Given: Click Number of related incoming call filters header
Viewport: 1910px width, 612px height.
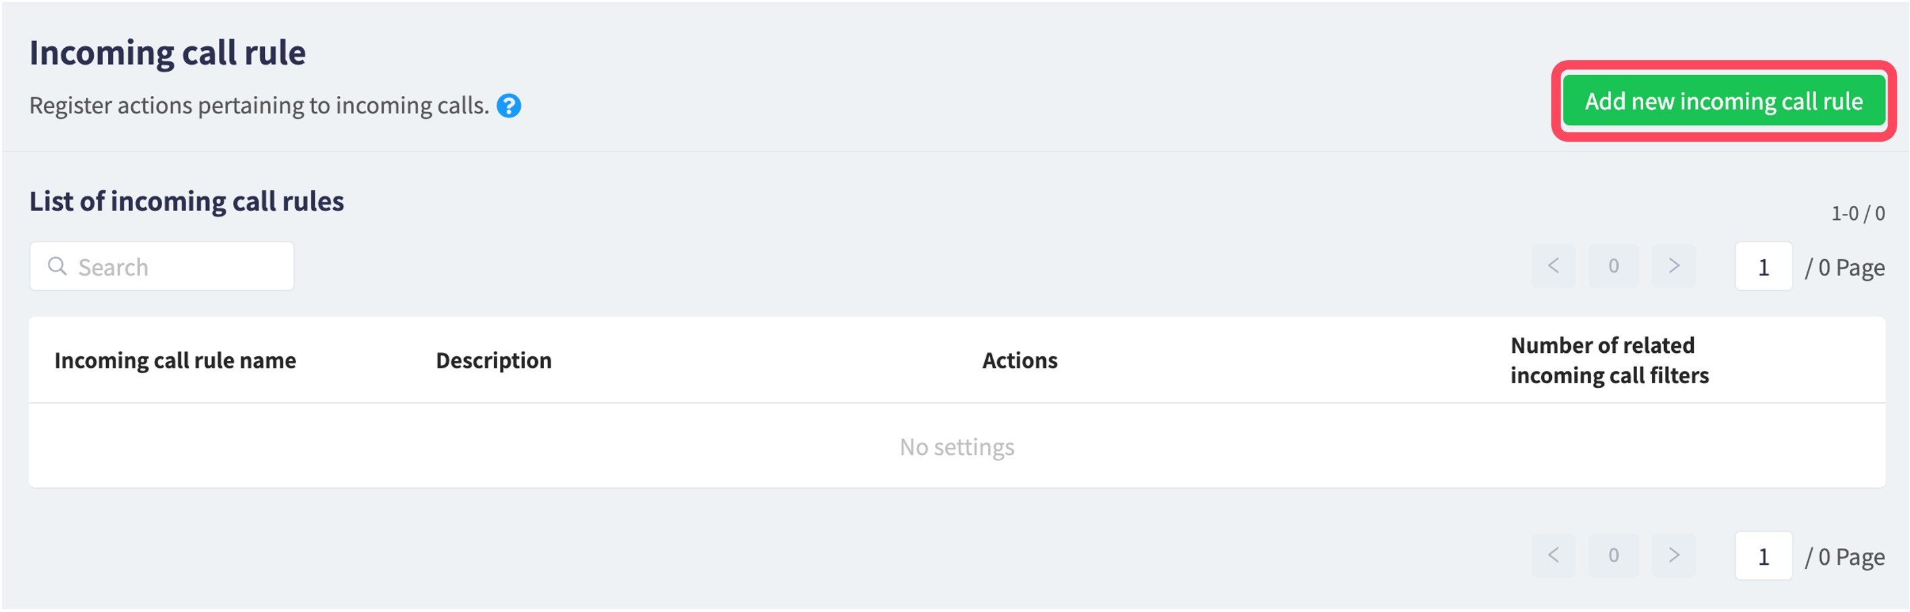Looking at the screenshot, I should (x=1610, y=361).
